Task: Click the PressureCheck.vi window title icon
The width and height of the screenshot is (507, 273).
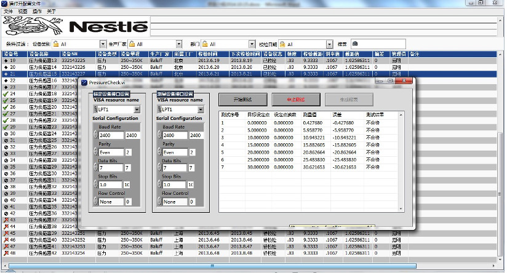Action: tap(84, 82)
